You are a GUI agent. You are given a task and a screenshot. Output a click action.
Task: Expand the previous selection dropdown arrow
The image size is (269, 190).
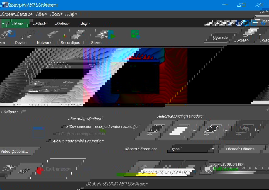[x=258, y=130]
